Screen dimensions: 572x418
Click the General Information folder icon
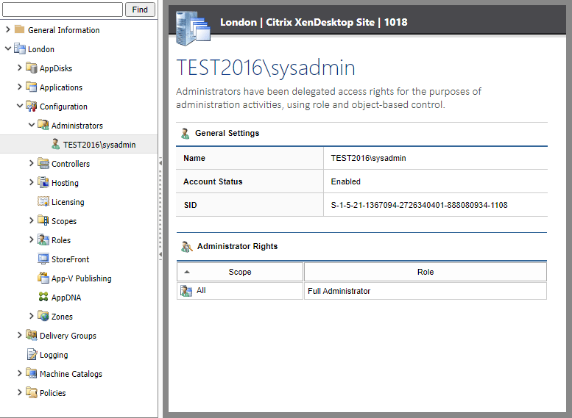19,29
